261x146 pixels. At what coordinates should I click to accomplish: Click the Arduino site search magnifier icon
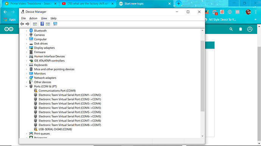coord(231,29)
